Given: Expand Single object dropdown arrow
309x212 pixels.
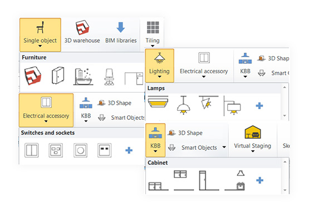Looking at the screenshot, I should 40,46.
